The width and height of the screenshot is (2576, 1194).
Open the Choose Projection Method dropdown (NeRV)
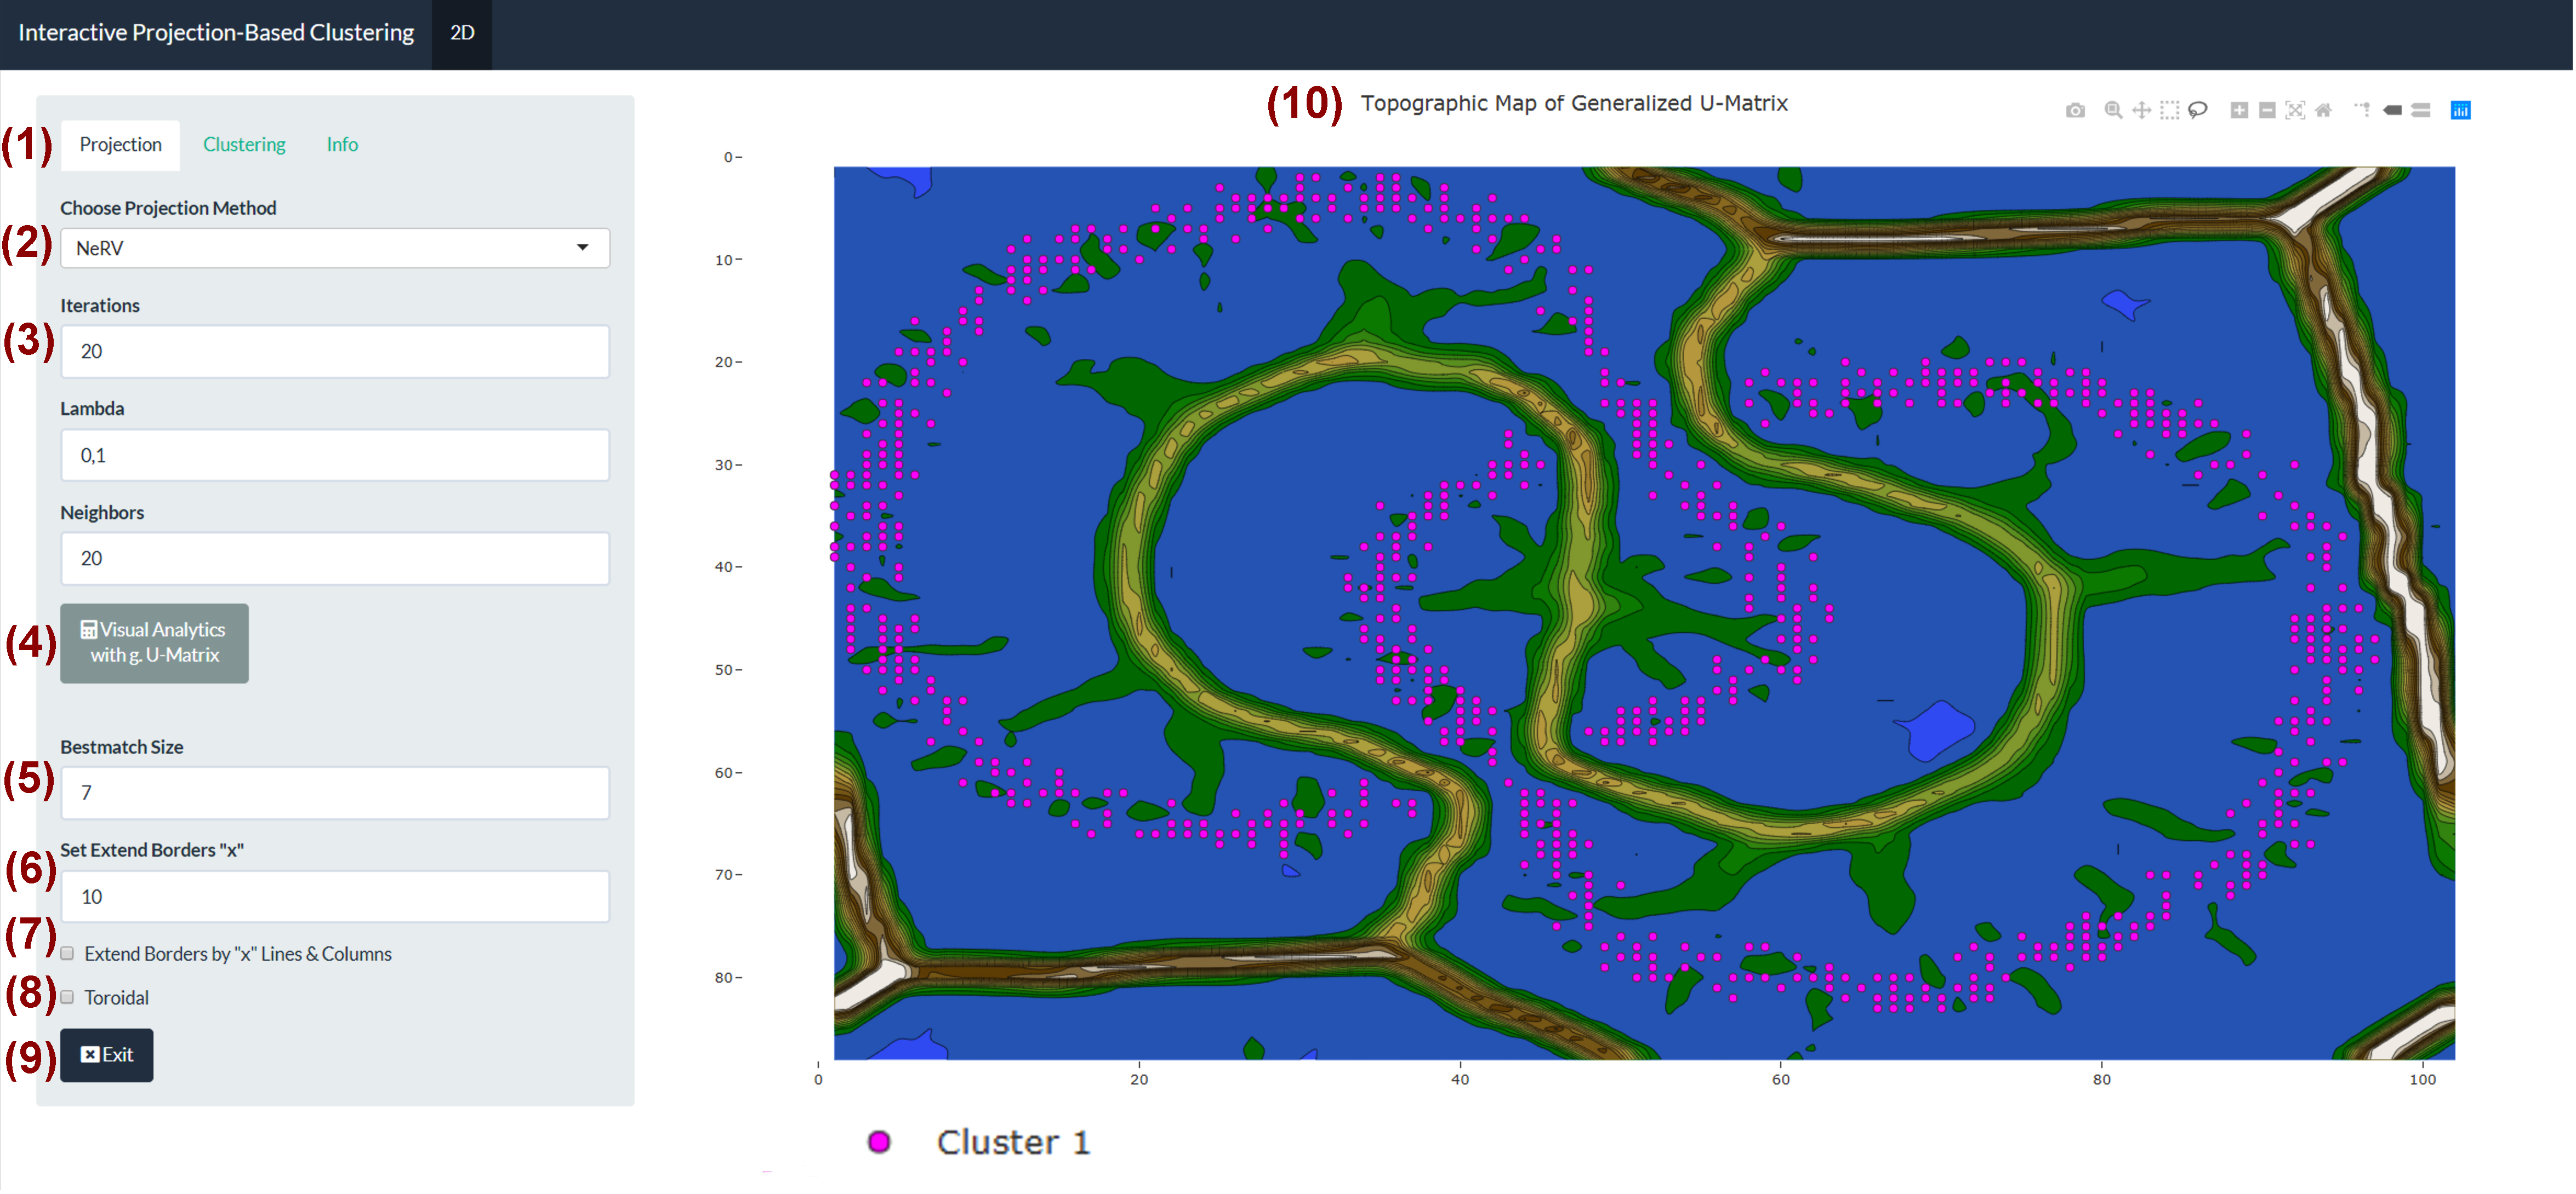pyautogui.click(x=335, y=248)
